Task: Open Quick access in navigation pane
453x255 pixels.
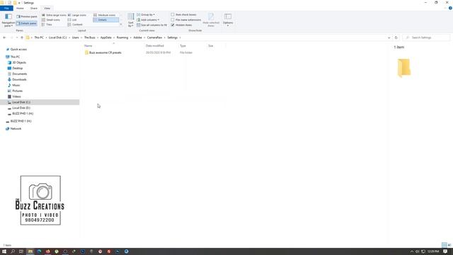Action: pyautogui.click(x=18, y=50)
